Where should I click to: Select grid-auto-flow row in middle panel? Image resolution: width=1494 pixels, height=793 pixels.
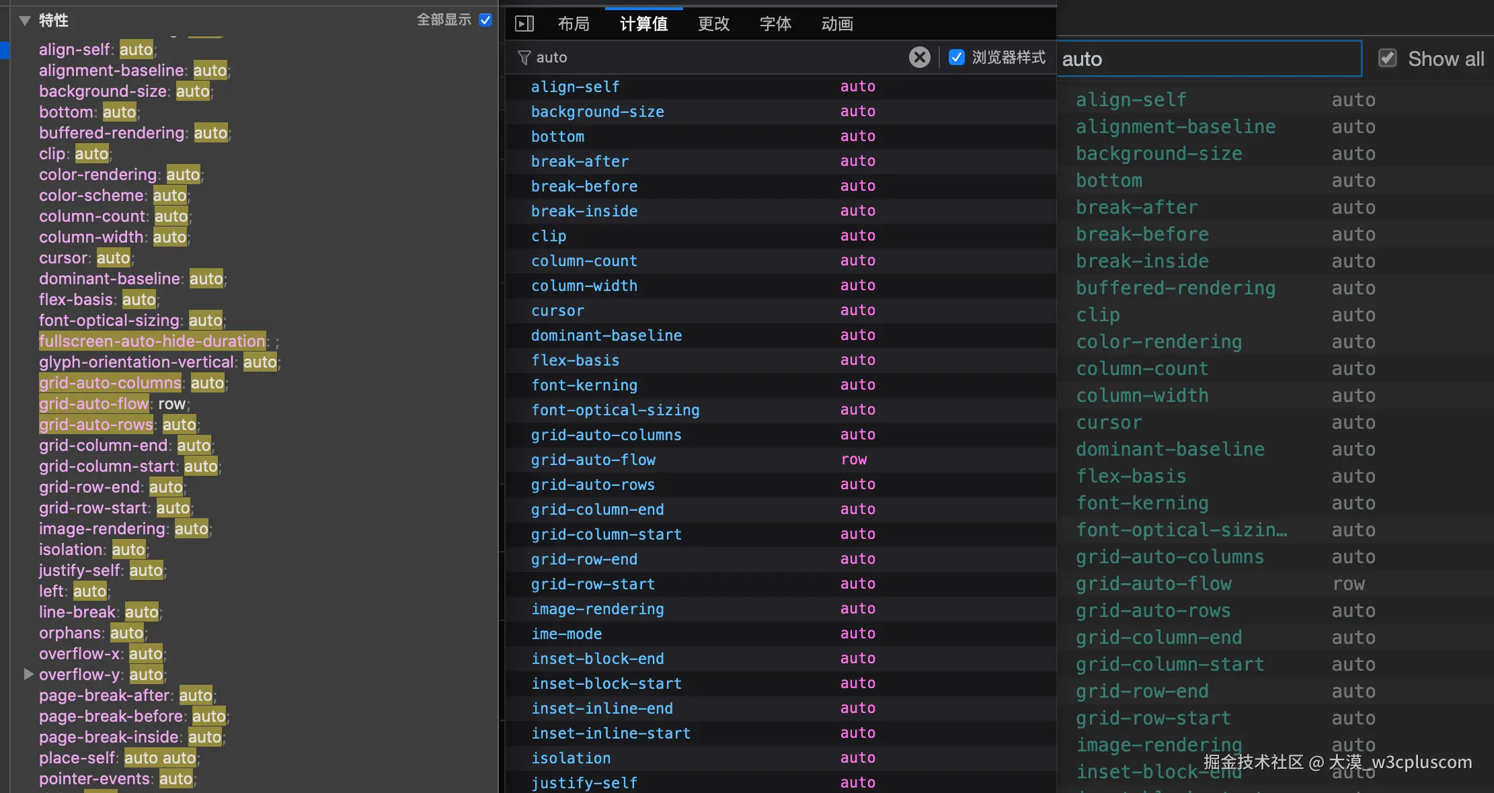point(593,460)
